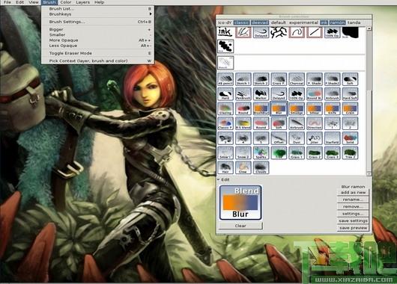397x284 pixels.
Task: Select the handwritten ink brush thumbnail
Action: click(225, 32)
